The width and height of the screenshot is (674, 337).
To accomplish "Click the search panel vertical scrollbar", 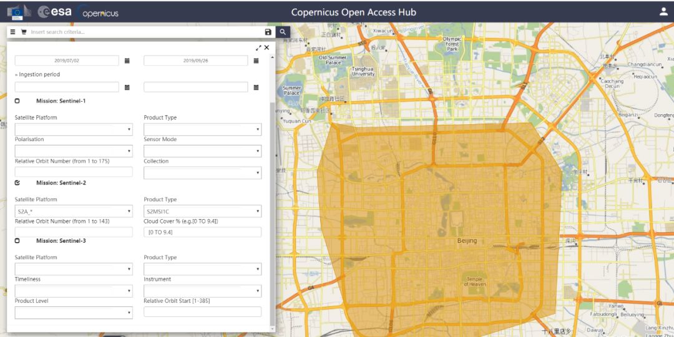I will [x=271, y=213].
